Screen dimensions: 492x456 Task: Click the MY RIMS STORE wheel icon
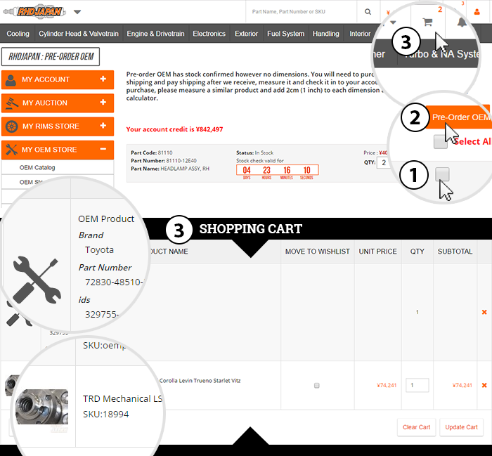point(12,126)
